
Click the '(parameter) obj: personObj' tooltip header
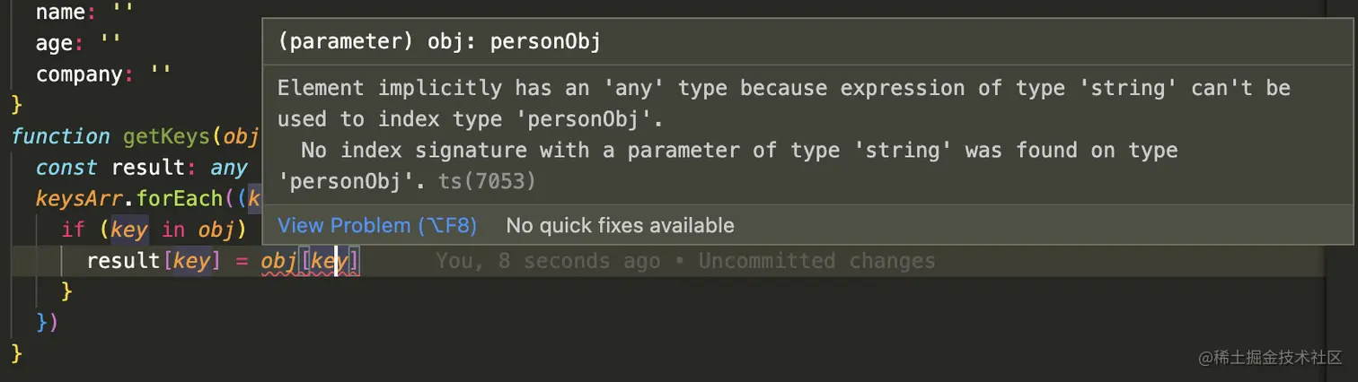tap(439, 43)
